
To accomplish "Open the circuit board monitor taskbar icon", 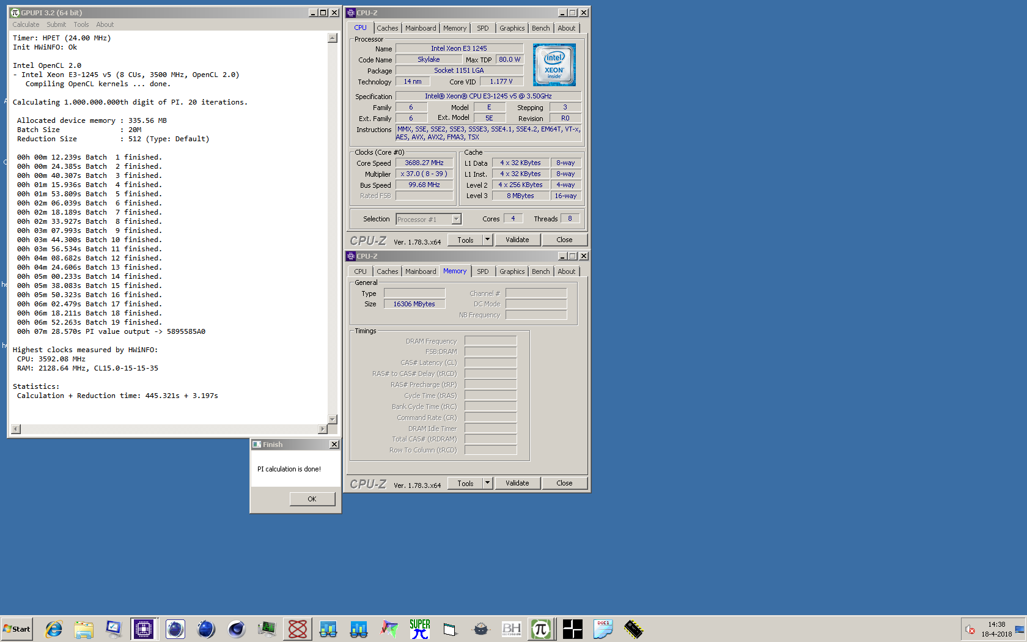I will [267, 629].
